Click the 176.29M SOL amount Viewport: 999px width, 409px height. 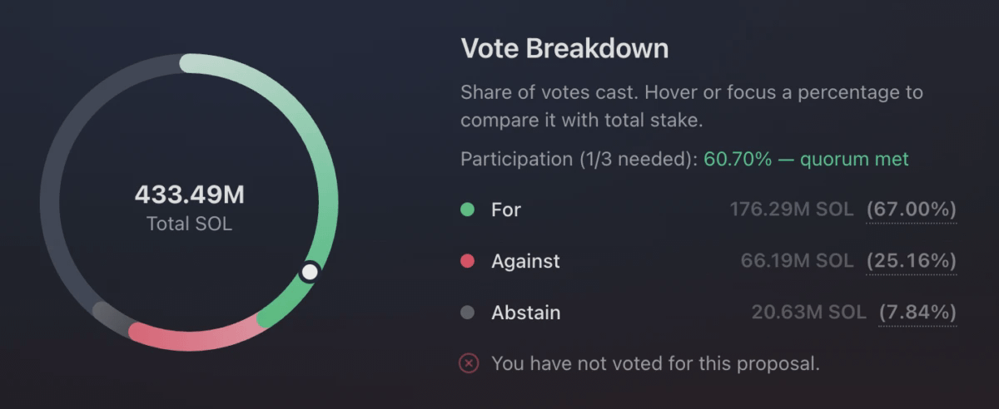click(792, 209)
